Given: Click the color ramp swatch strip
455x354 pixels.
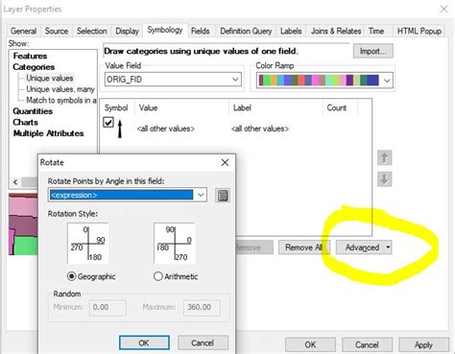Looking at the screenshot, I should [x=319, y=81].
